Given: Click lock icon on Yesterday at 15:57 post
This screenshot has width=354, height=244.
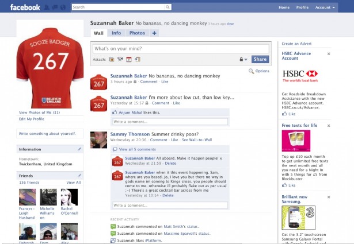Looking at the screenshot, I should point(147,103).
